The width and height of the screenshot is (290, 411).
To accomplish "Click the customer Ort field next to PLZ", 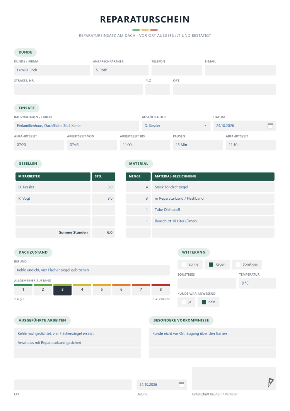I will pyautogui.click(x=224, y=90).
